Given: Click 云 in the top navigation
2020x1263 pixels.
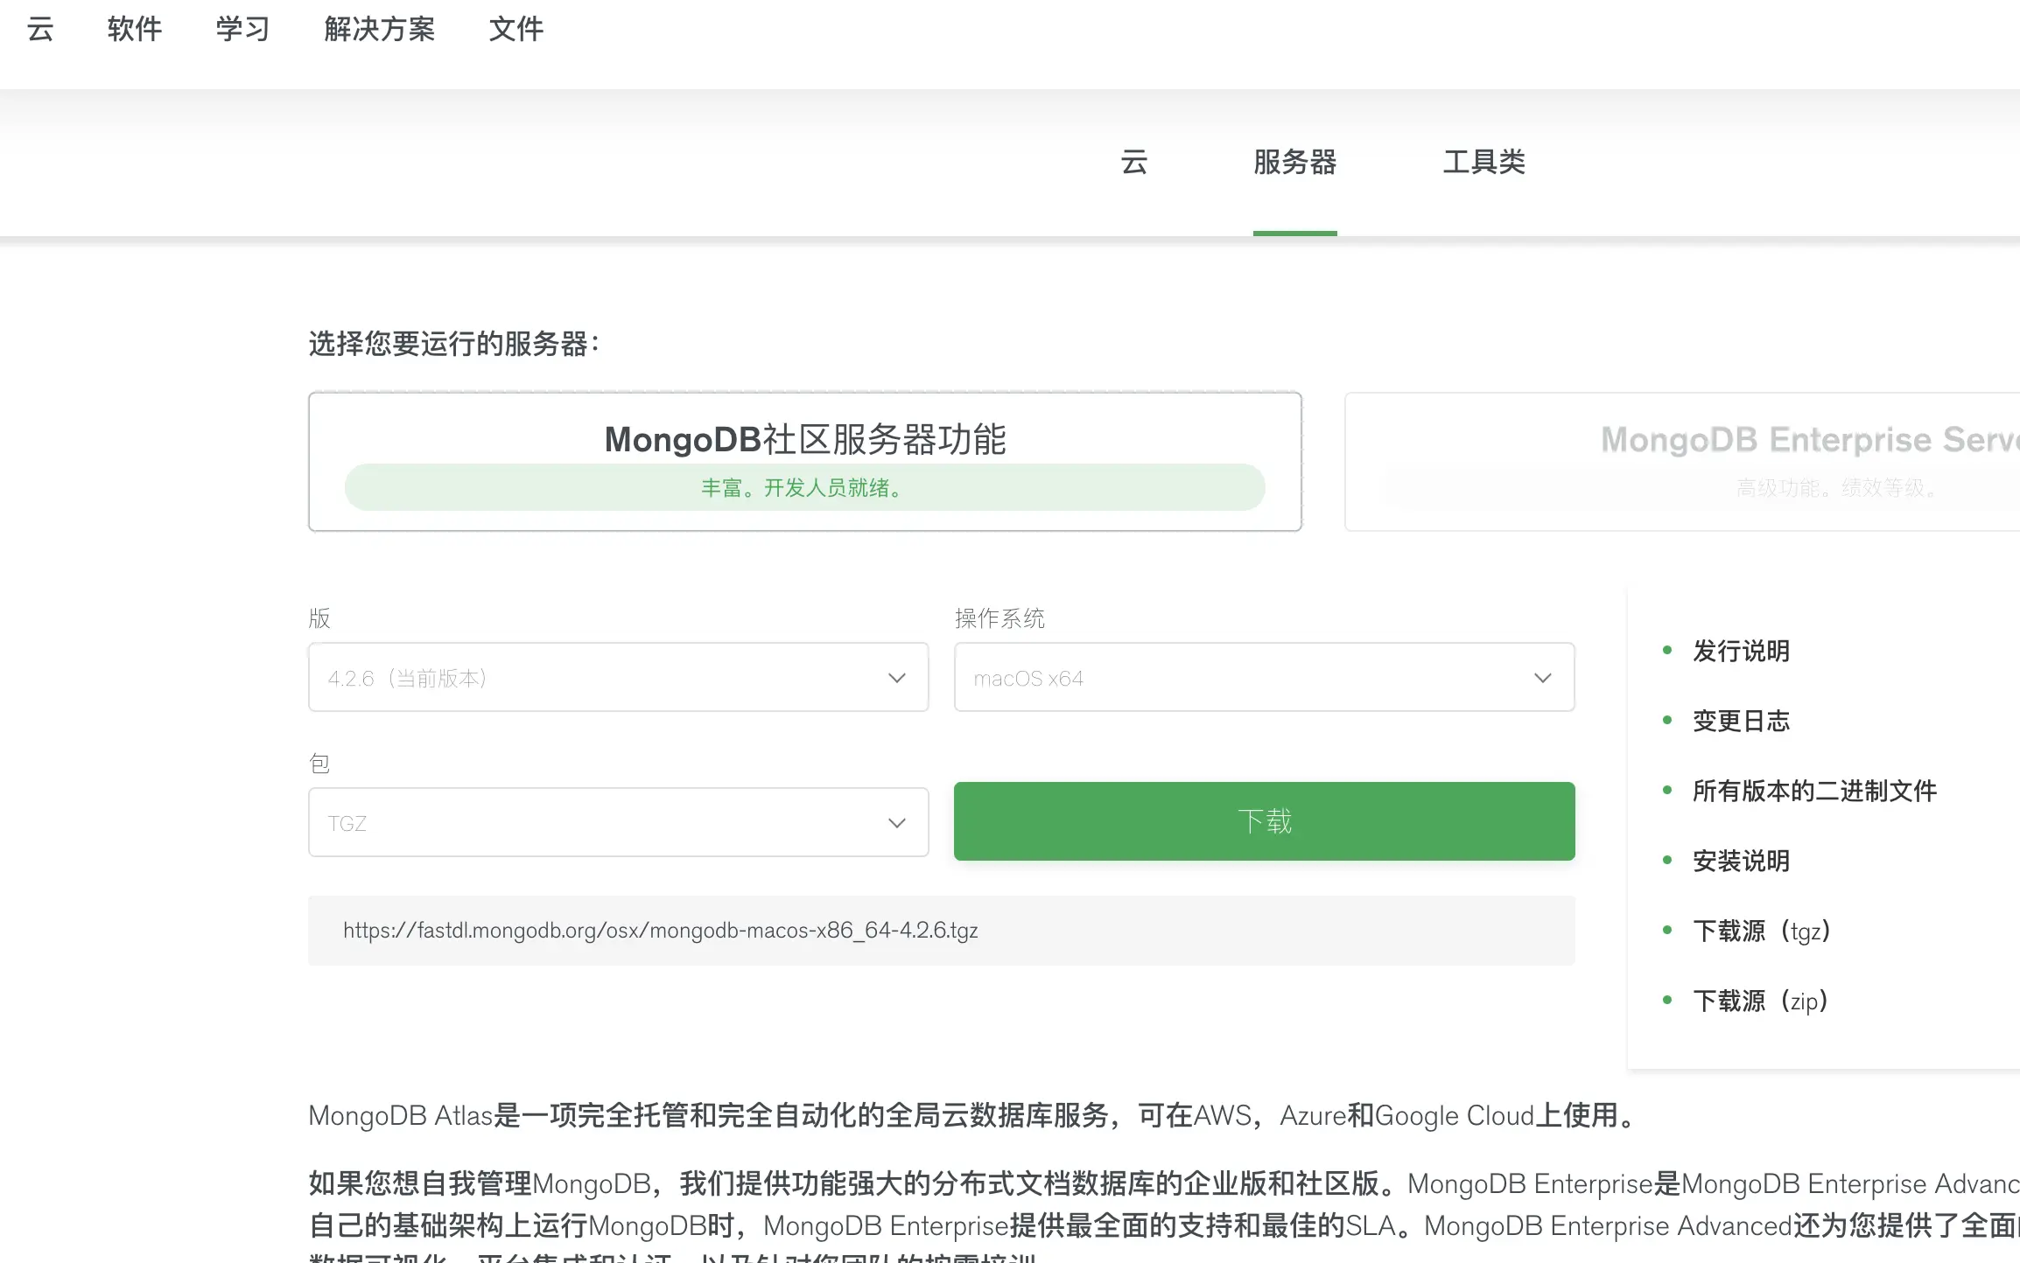Looking at the screenshot, I should point(40,29).
